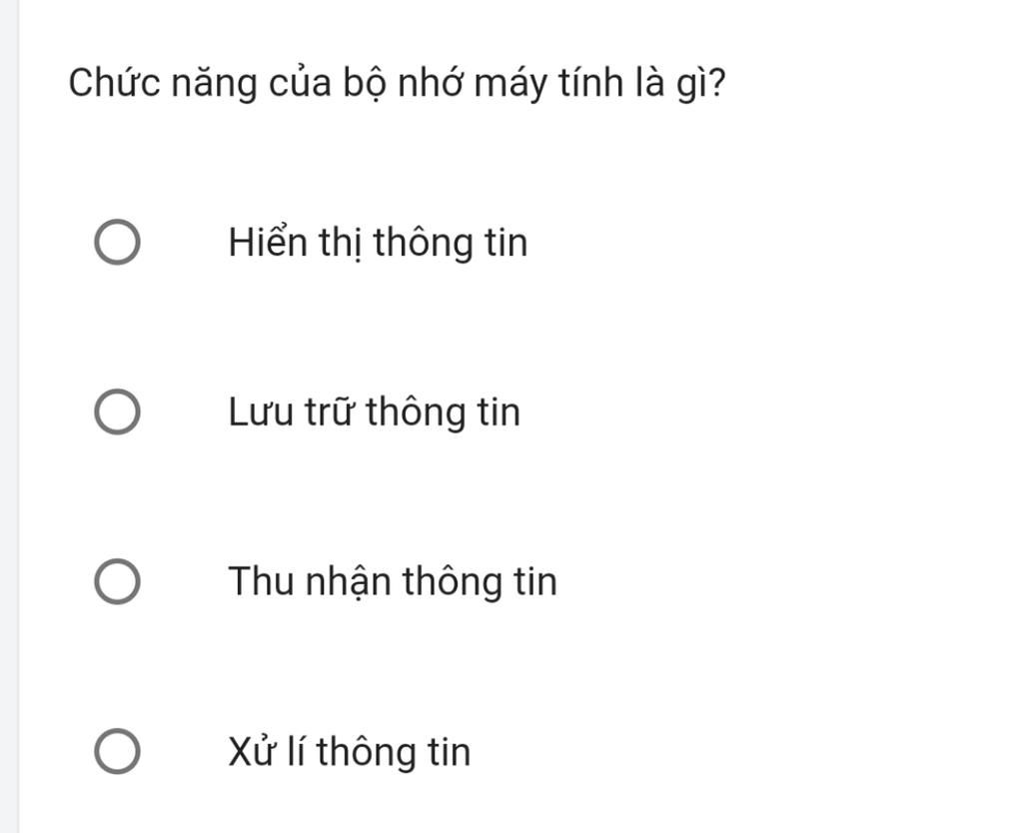Click the 'Thu nhận thông tin' answer label
This screenshot has width=1023, height=833.
tap(393, 582)
